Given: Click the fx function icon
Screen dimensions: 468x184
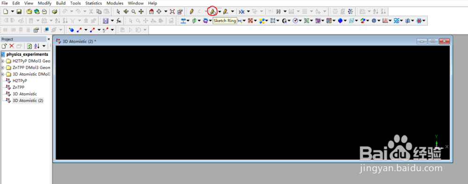Looking at the screenshot, I should [x=119, y=21].
